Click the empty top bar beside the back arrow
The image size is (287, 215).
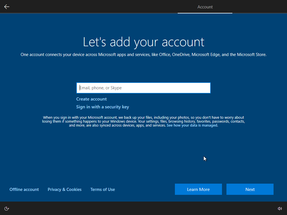click(84, 7)
